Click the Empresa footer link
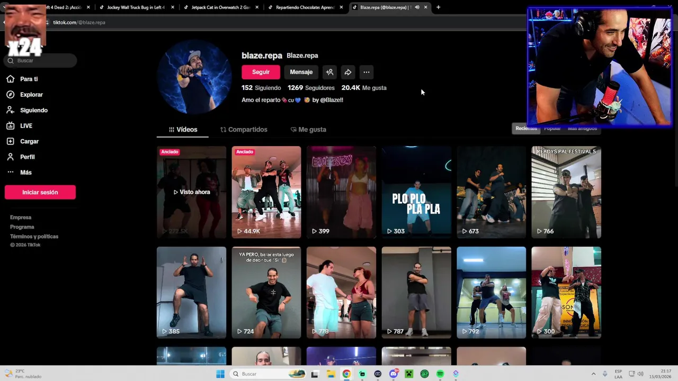The image size is (678, 381). (x=21, y=217)
